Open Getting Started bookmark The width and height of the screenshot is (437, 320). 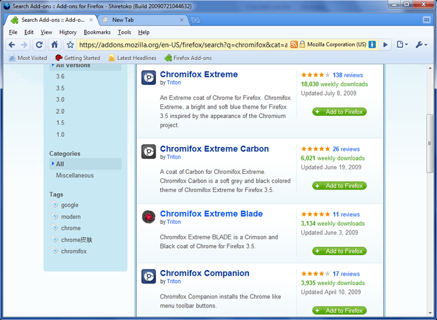pyautogui.click(x=78, y=58)
